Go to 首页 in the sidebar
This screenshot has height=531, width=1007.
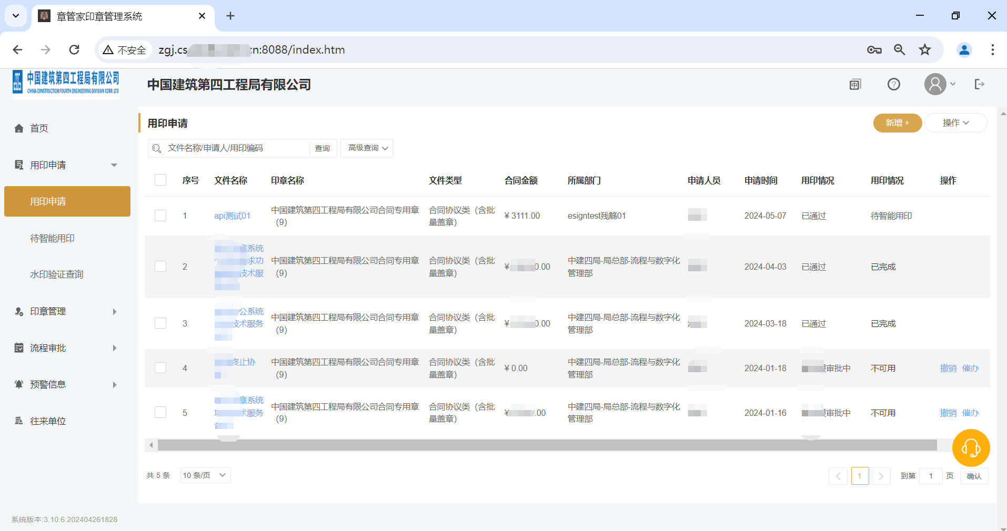click(39, 128)
